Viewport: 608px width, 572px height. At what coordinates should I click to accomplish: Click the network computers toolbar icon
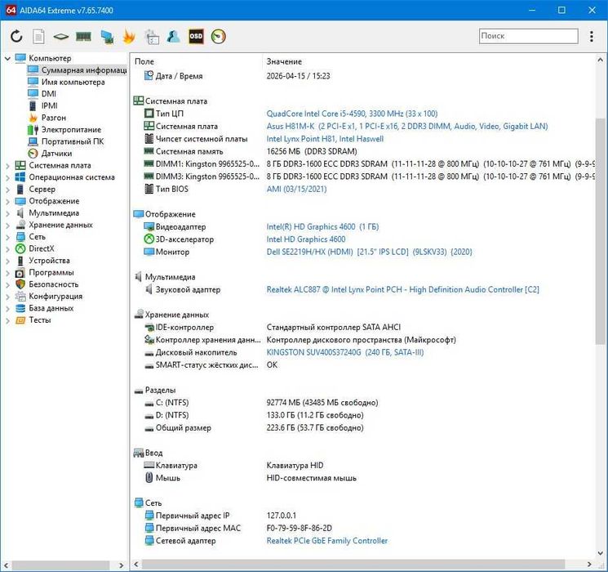(107, 37)
